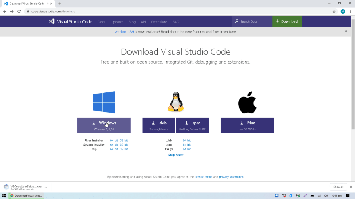Open a new browser tab
355x199 pixels.
(x=60, y=4)
